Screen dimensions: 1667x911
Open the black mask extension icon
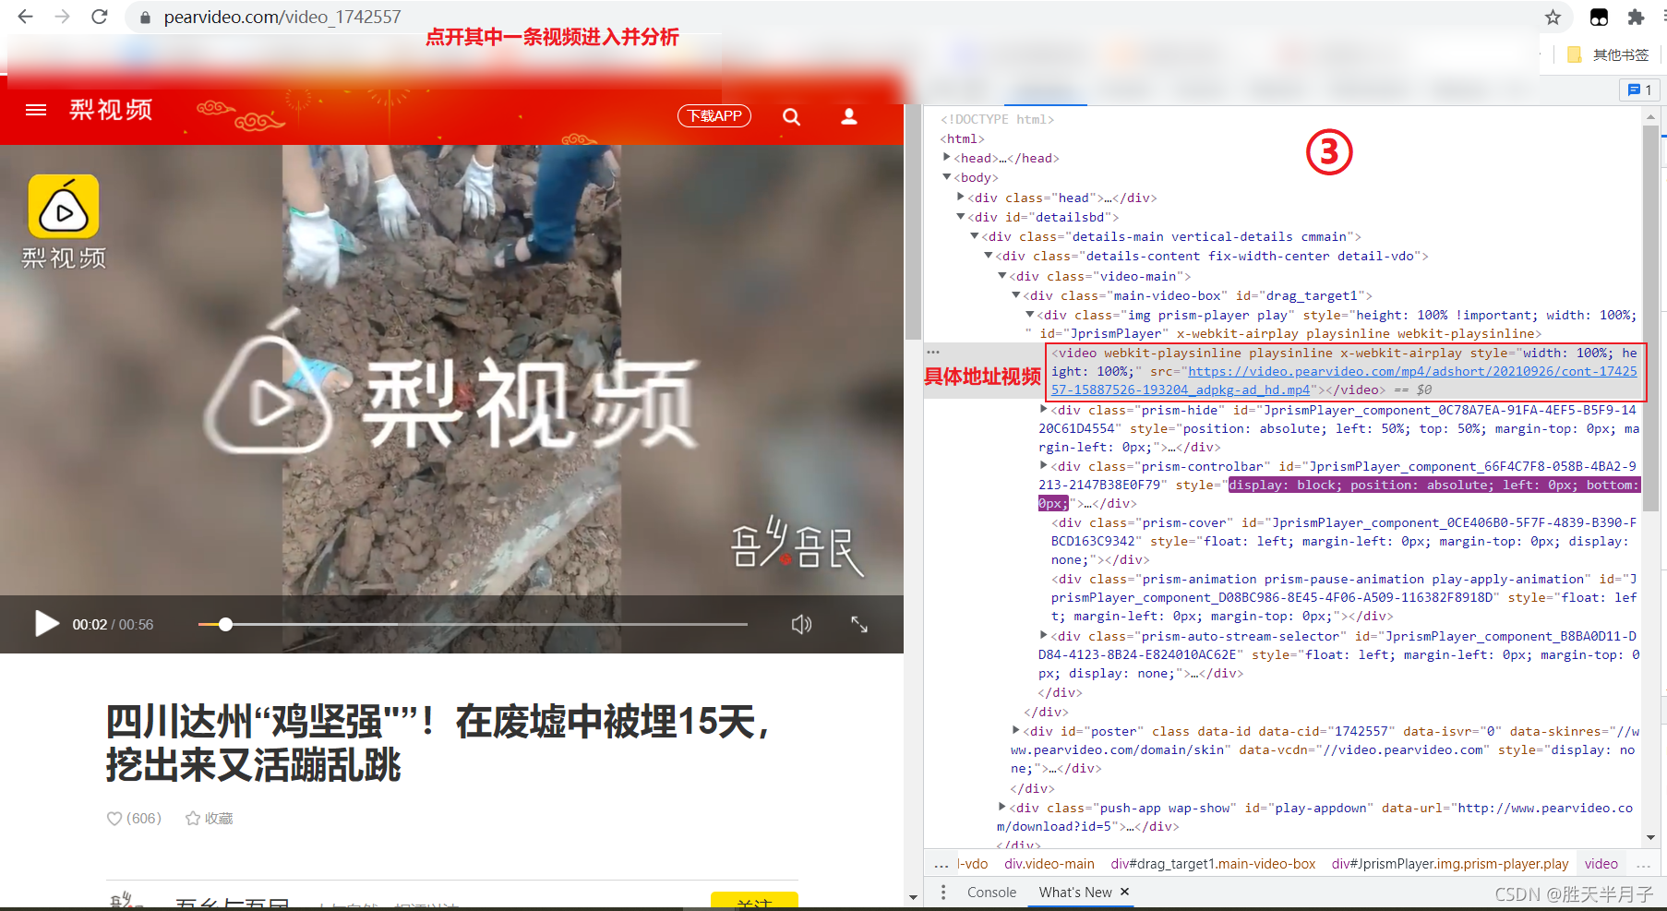tap(1599, 17)
